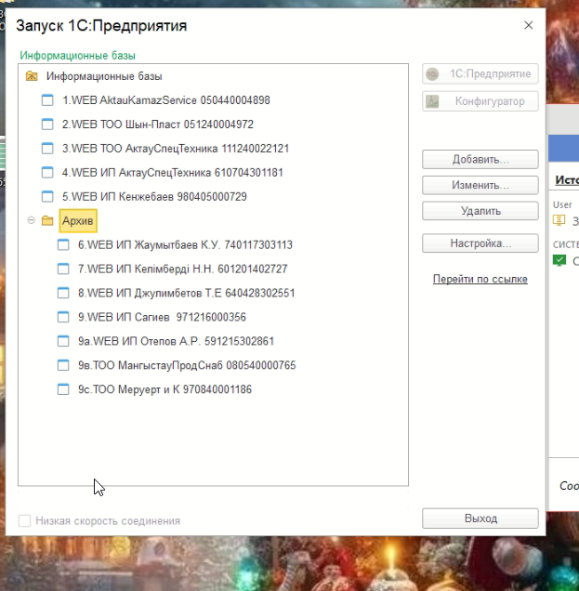Open Настройка... dialog
Image resolution: width=579 pixels, height=591 pixels.
(x=480, y=243)
